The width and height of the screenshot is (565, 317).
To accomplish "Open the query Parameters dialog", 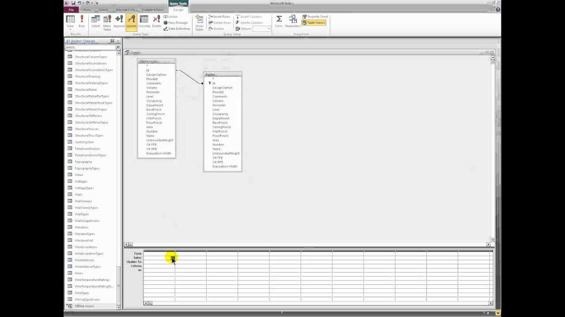I will (293, 21).
